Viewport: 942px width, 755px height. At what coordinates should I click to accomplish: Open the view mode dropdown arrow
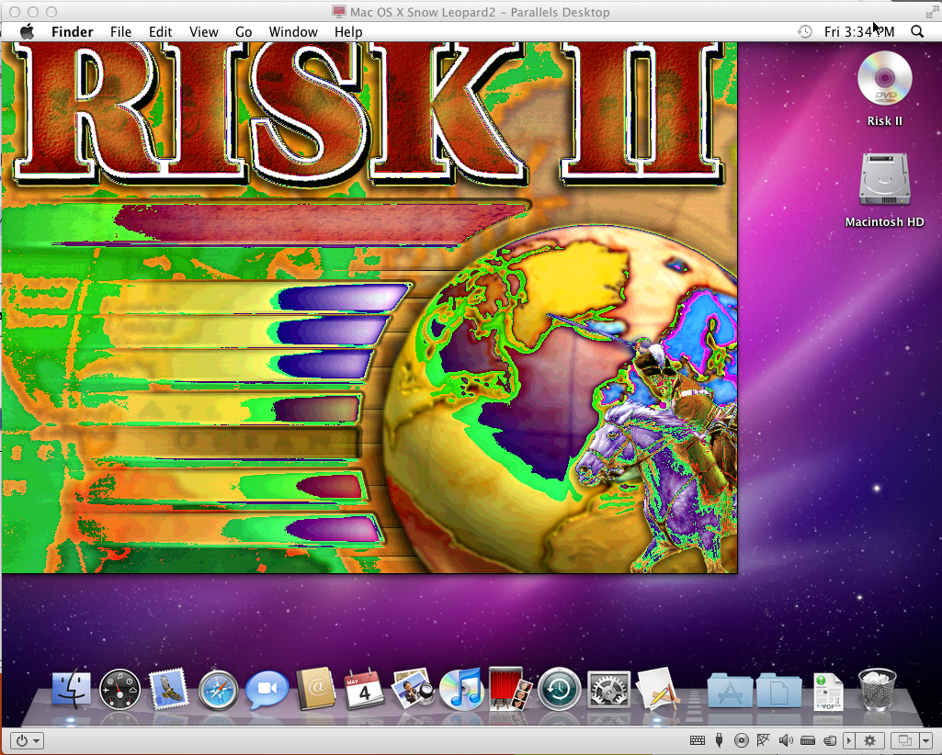[925, 740]
